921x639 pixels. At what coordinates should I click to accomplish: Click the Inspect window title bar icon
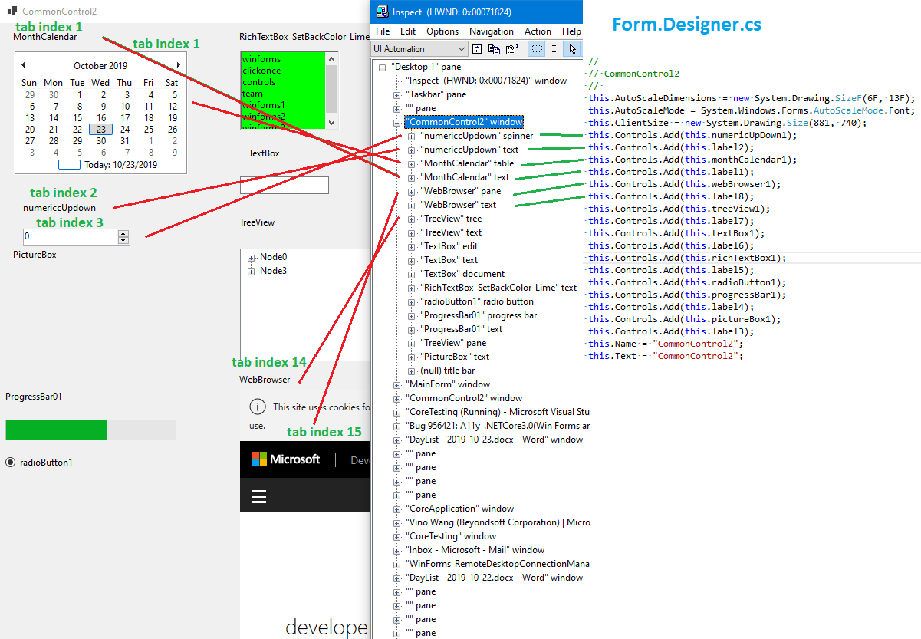coord(381,12)
